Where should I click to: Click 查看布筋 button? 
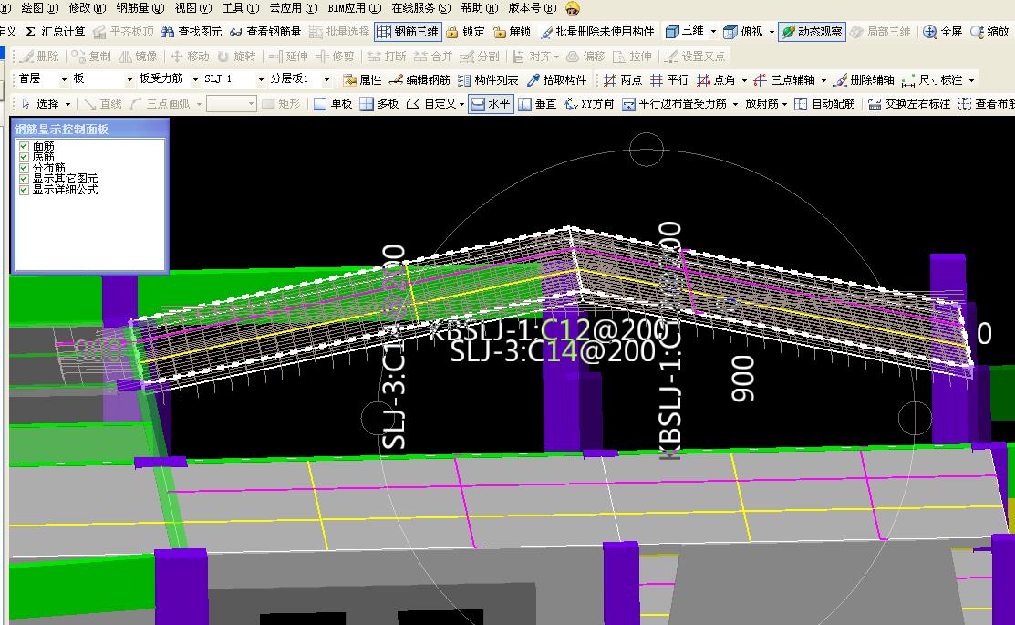(986, 104)
